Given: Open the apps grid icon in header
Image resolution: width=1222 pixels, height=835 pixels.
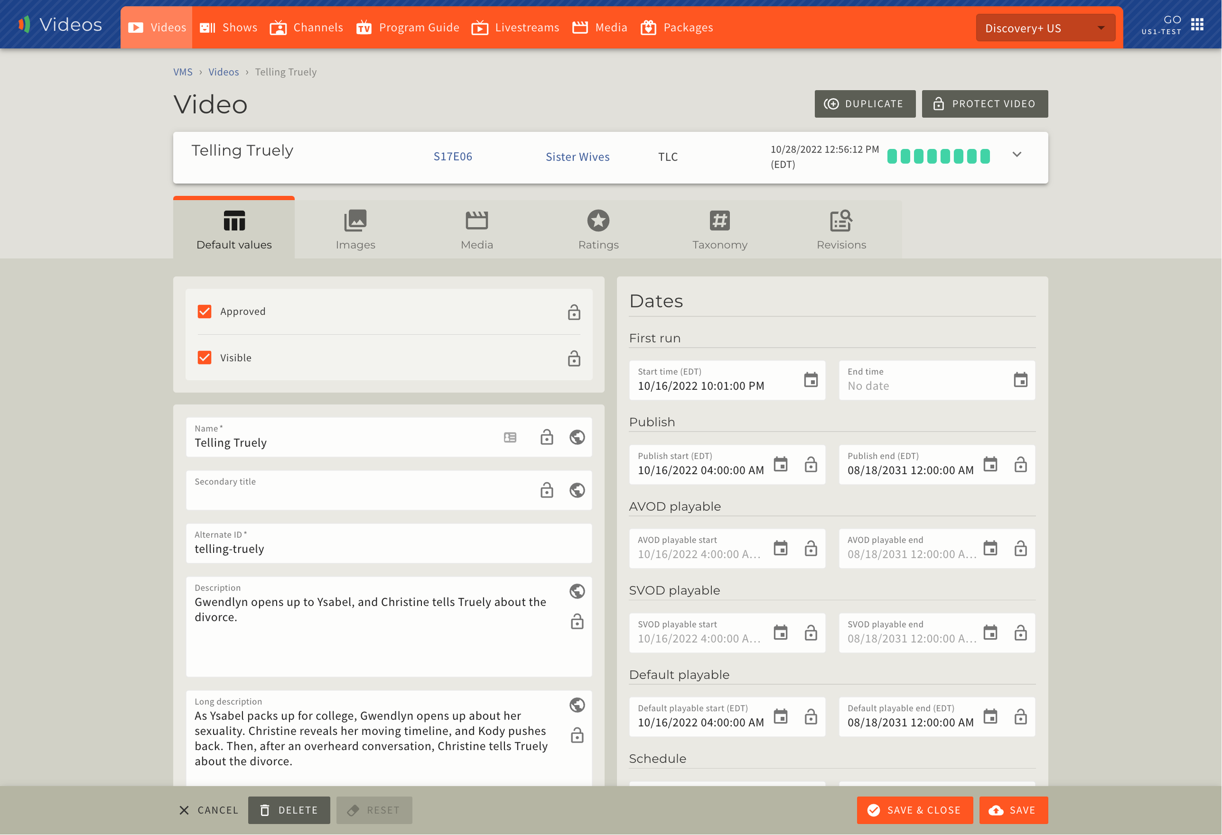Looking at the screenshot, I should click(x=1198, y=25).
